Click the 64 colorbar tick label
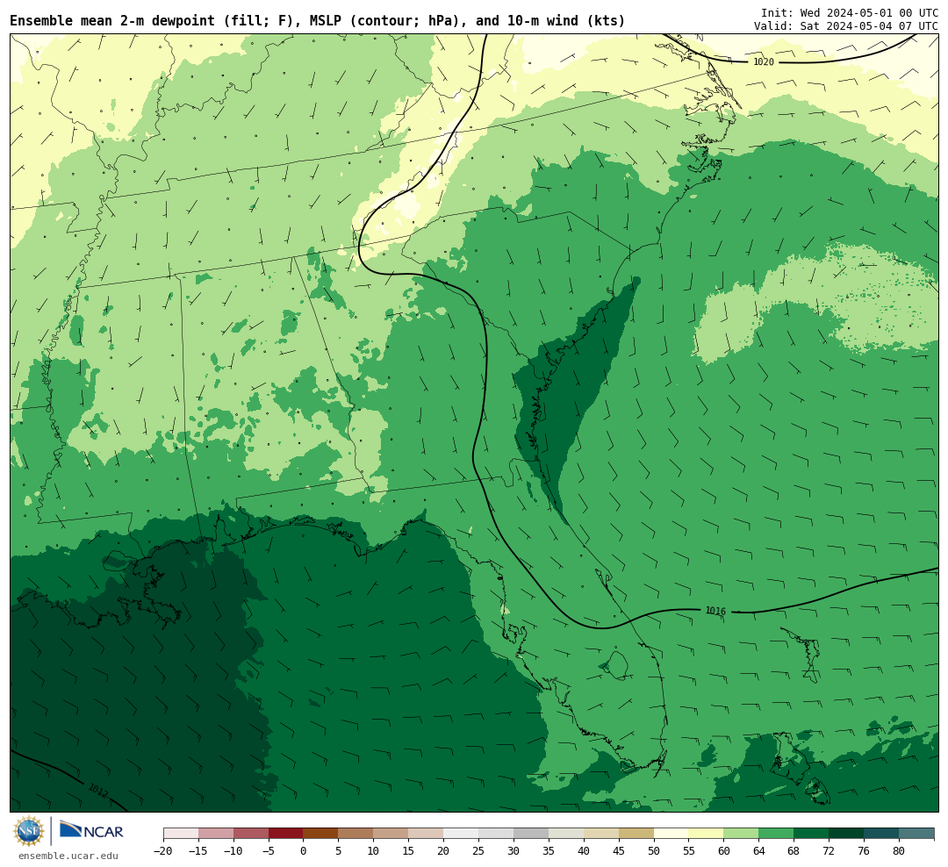 [x=758, y=850]
